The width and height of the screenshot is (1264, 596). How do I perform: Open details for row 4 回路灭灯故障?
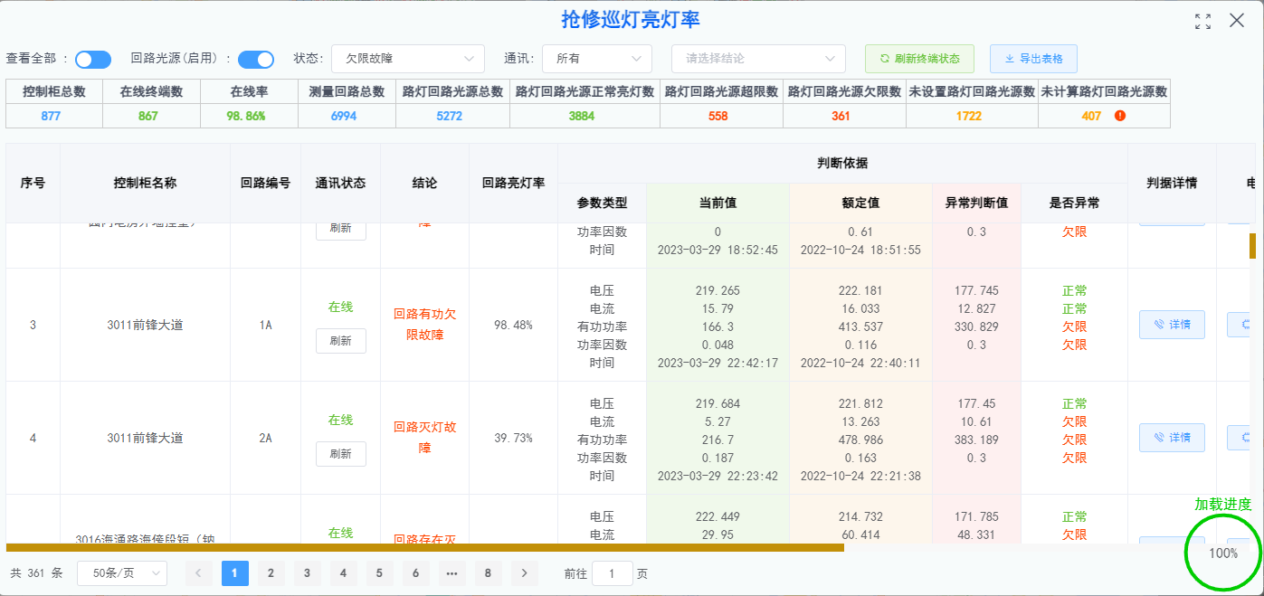pyautogui.click(x=1172, y=438)
